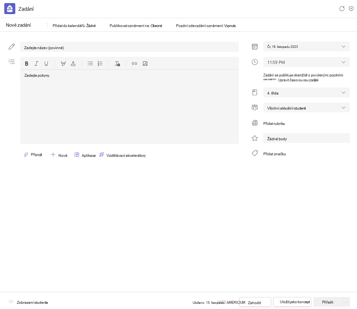Insert a hyperlink with the link icon
The image size is (357, 309).
[x=134, y=64]
